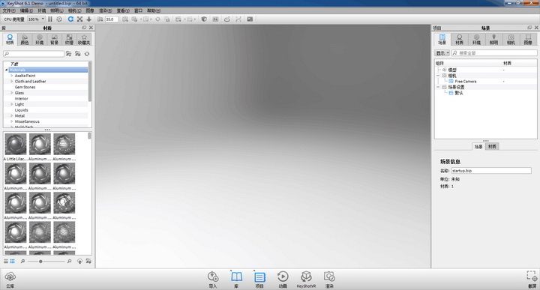Screen dimensions: 540x290
Task: Open the Render 渲染 dialog
Action: tap(329, 280)
